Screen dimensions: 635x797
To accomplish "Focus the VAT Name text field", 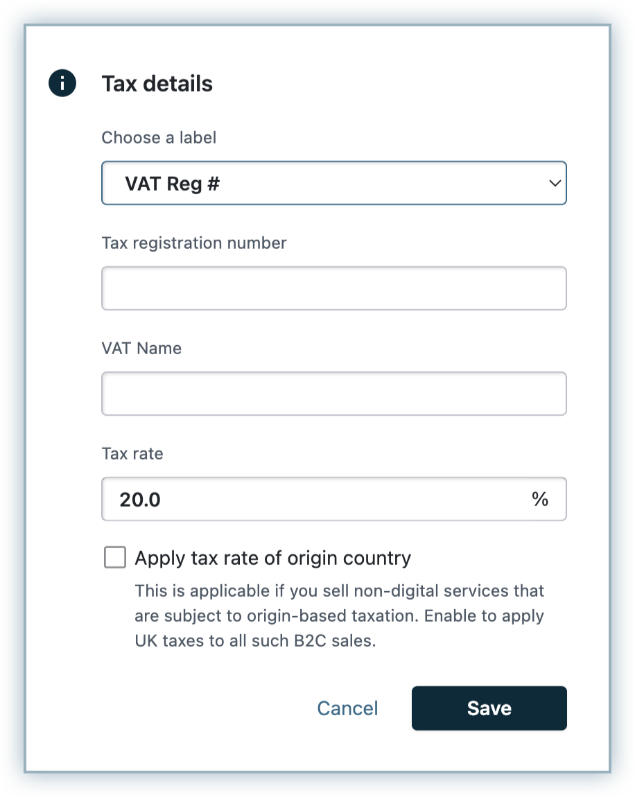I will pyautogui.click(x=333, y=394).
